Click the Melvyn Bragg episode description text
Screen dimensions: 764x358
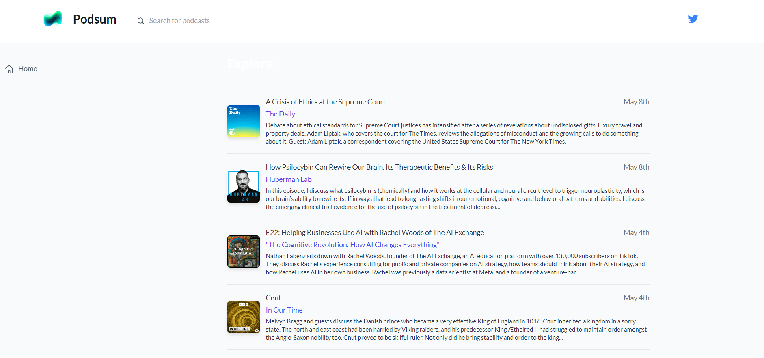point(456,330)
